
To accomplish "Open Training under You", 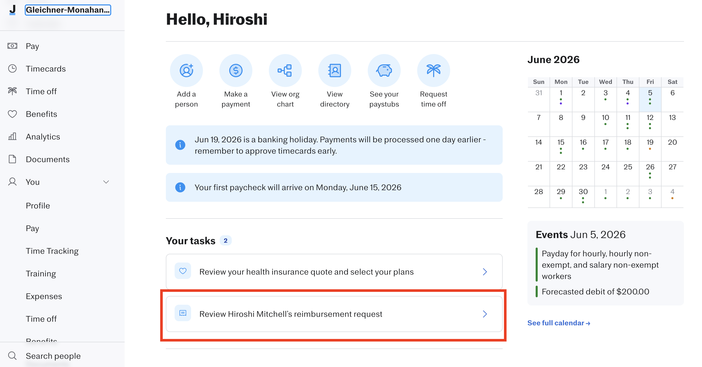I will click(x=41, y=273).
